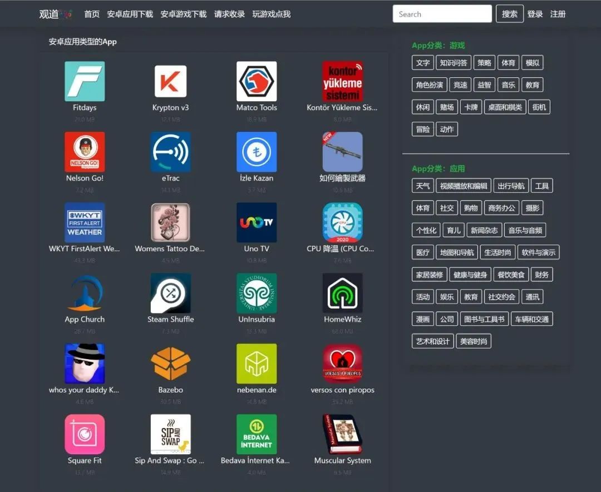The height and width of the screenshot is (492, 601).
Task: Click the 搜索 search button
Action: click(x=509, y=14)
